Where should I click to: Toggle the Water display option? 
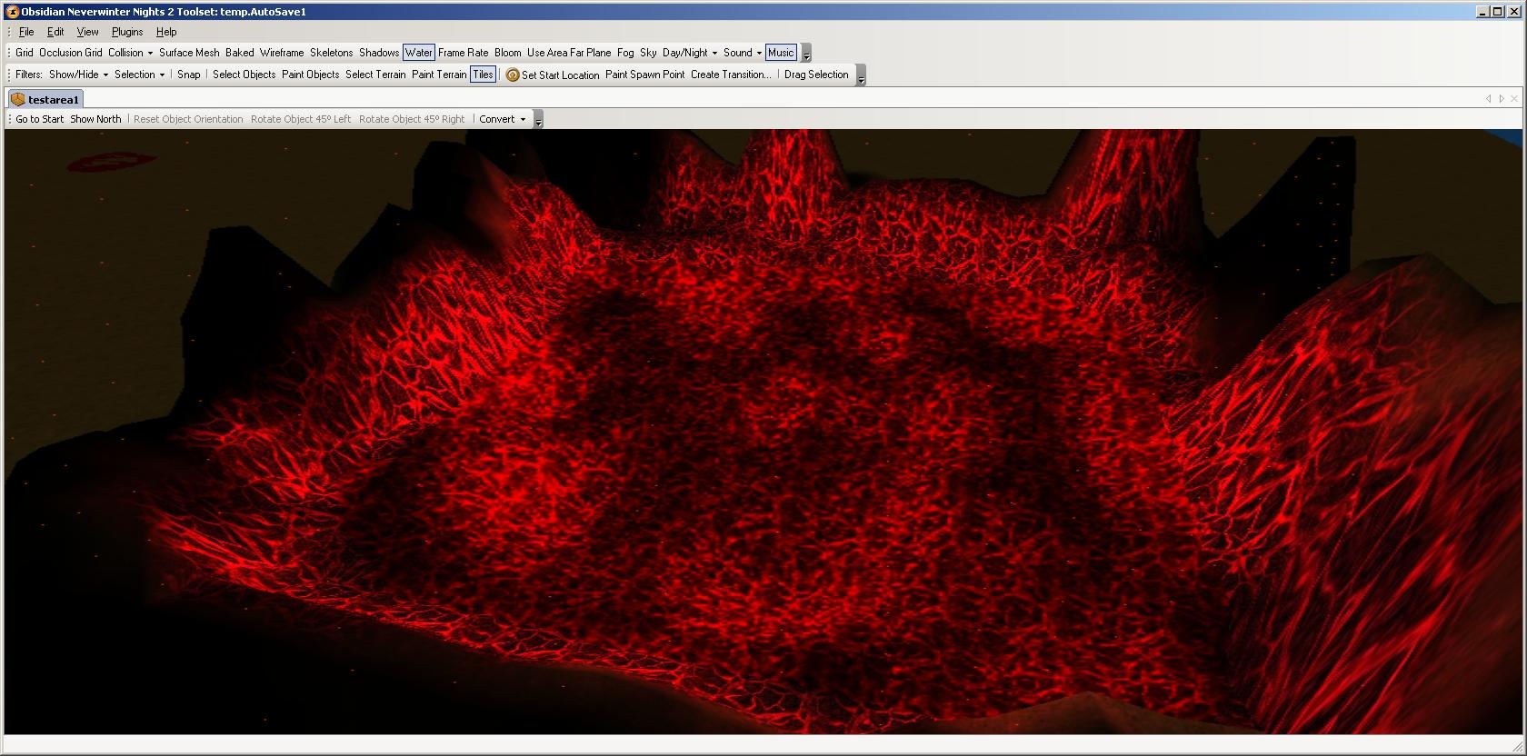click(x=419, y=53)
